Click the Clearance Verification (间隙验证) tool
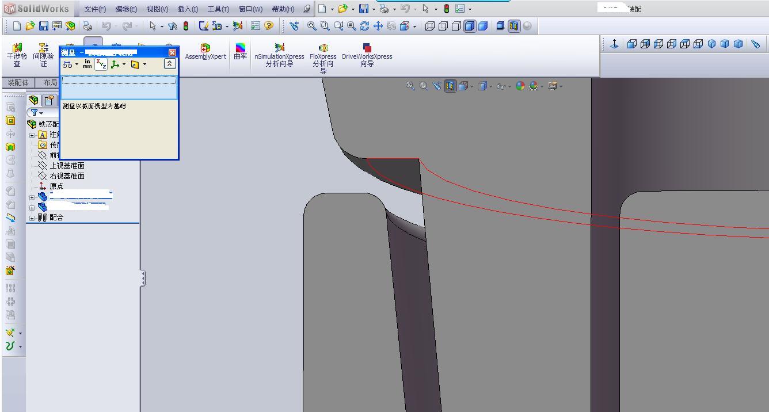The image size is (769, 412). [x=43, y=56]
